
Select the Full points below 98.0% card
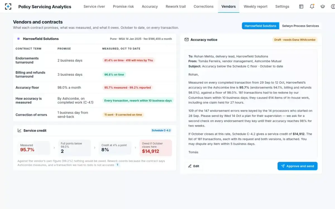[75, 148]
